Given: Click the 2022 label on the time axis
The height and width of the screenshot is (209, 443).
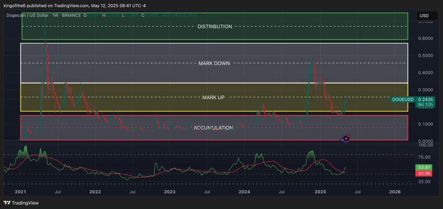Looking at the screenshot, I should (x=95, y=192).
